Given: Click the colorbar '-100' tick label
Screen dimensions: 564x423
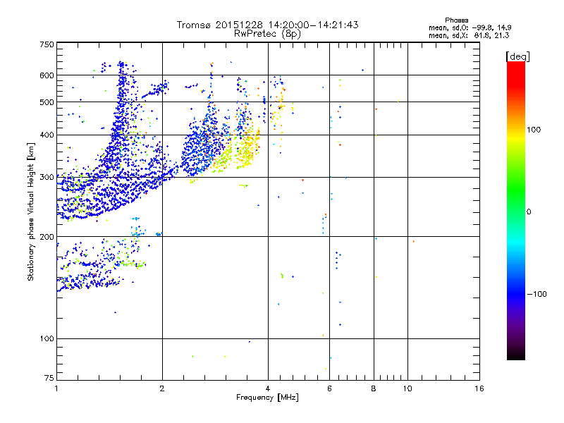Looking at the screenshot, I should coord(537,294).
